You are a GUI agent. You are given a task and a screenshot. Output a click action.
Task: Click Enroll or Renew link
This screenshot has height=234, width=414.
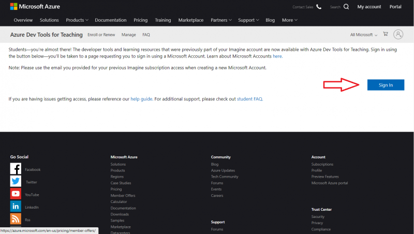click(x=101, y=35)
